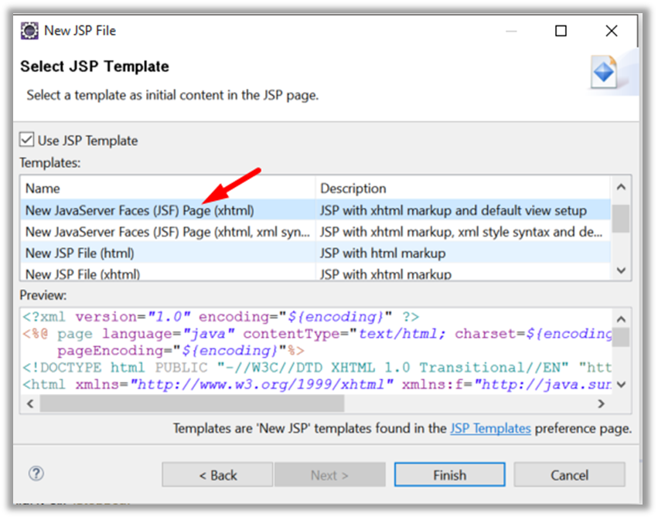Select New JSP File (html) template

[x=80, y=253]
